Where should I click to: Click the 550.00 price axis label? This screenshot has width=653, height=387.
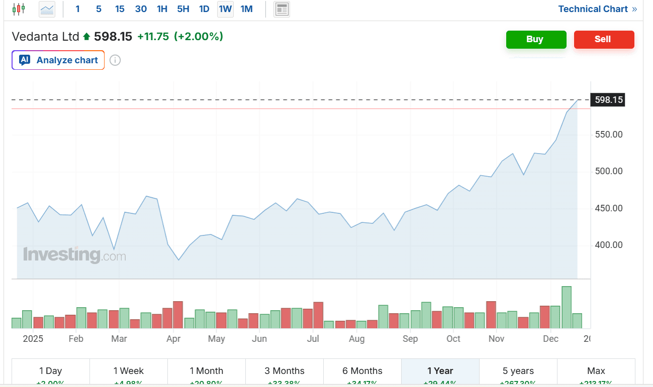coord(609,135)
